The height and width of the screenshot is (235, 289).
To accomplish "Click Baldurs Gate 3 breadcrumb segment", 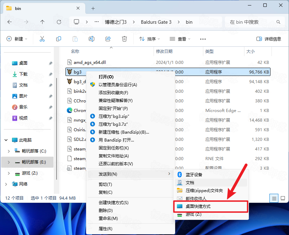I will coord(156,22).
